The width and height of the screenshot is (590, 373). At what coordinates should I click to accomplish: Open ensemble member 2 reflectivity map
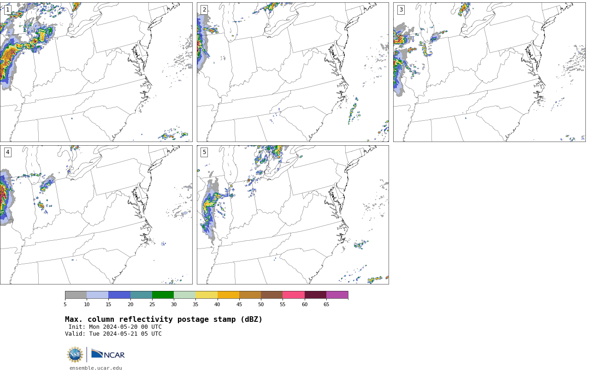[293, 72]
